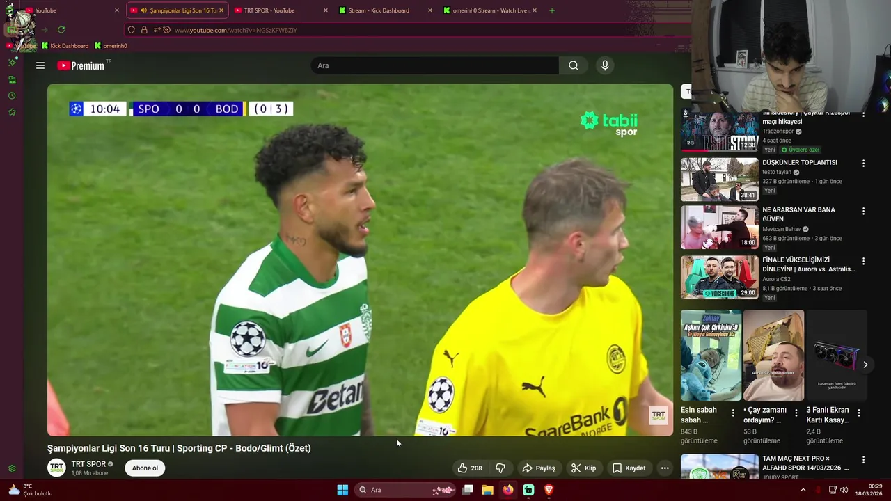
Task: Show next Shorts with the right chevron
Action: 865,365
